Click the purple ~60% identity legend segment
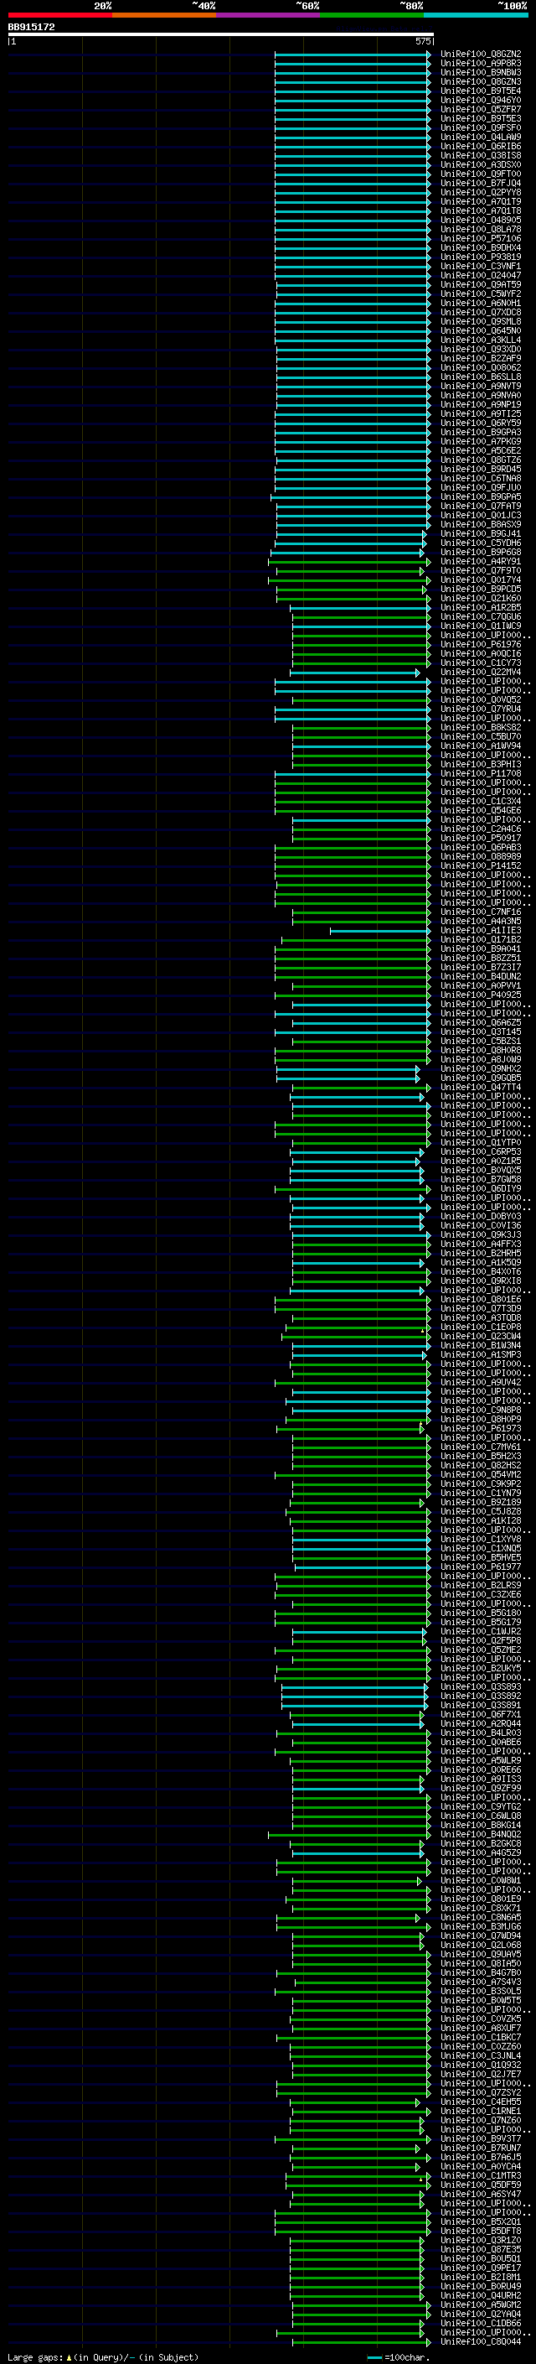536x2364 pixels. (267, 15)
